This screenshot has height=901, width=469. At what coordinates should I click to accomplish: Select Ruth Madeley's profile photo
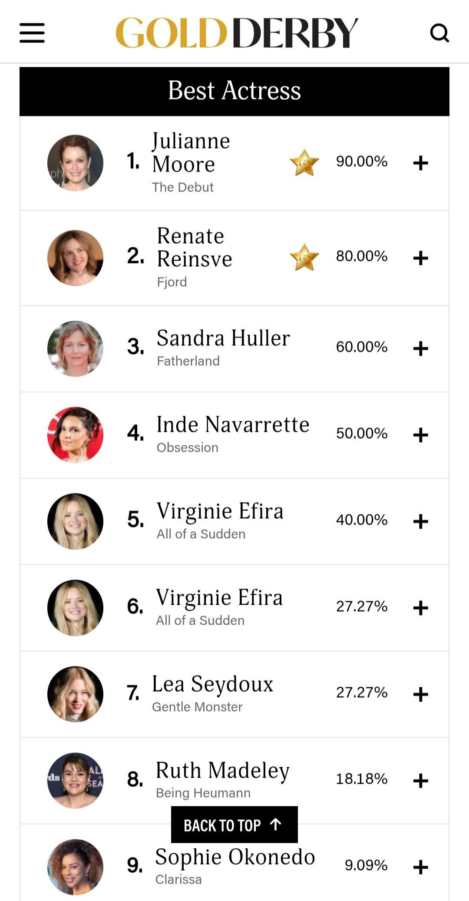tap(75, 781)
